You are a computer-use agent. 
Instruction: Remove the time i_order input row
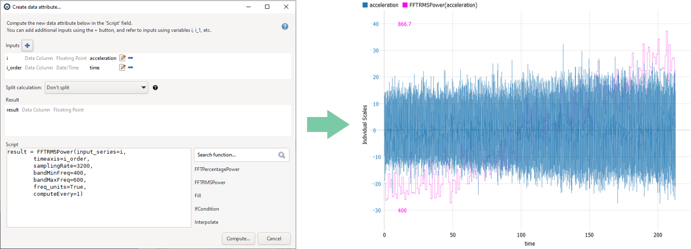(131, 68)
